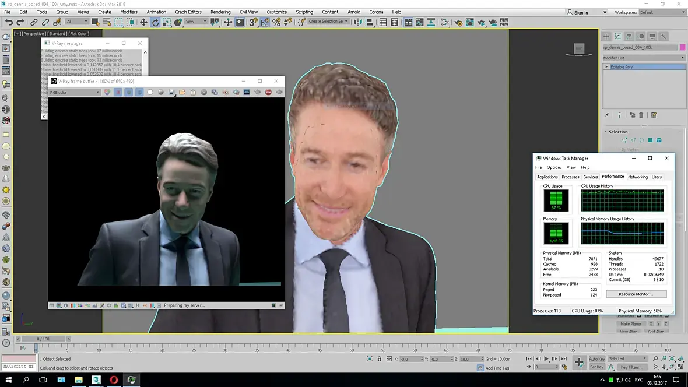The height and width of the screenshot is (387, 688).
Task: Click Bind to Space Warp icon
Action: [x=57, y=22]
